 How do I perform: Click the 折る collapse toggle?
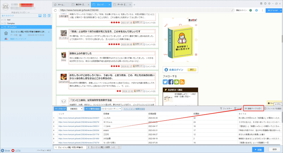point(278,104)
